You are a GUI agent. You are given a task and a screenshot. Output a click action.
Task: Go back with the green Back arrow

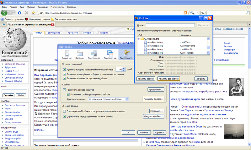[x=4, y=13]
